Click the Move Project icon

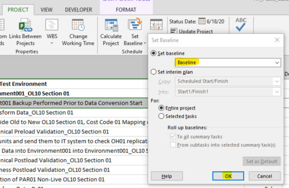(156, 24)
